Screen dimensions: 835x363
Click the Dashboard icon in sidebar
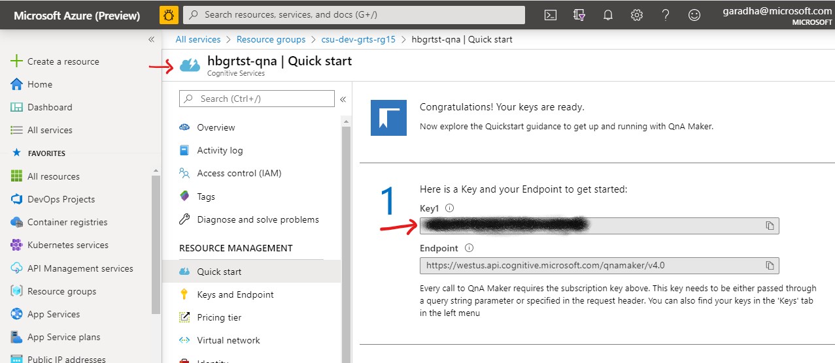click(x=17, y=107)
